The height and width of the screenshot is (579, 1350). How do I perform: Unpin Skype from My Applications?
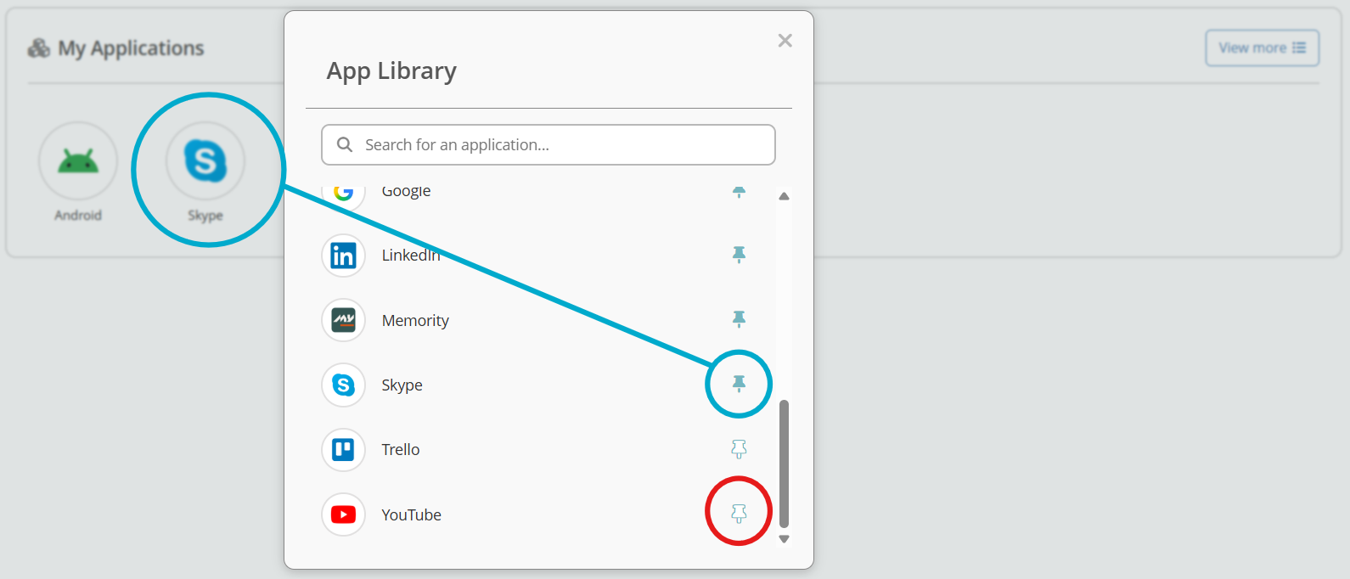(739, 384)
